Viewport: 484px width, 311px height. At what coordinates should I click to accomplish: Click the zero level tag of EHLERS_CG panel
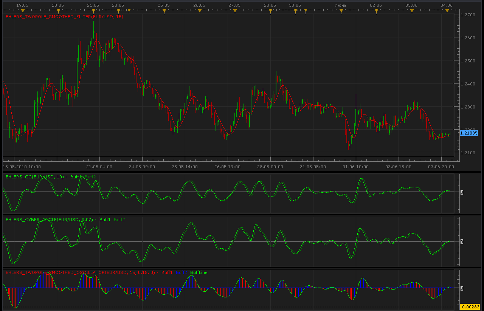462,192
